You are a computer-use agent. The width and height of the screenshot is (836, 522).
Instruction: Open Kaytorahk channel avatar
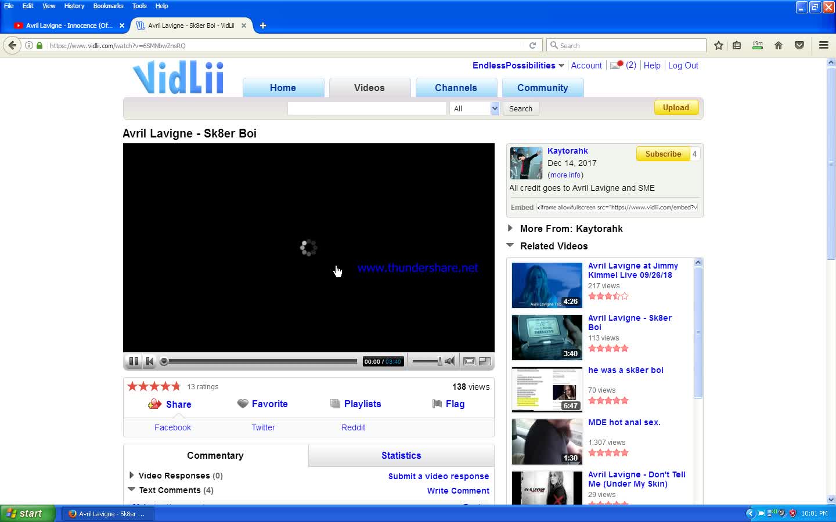526,163
